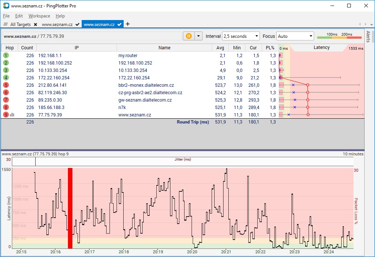
Task: Close the All Targets tab with X
Action: coord(35,24)
